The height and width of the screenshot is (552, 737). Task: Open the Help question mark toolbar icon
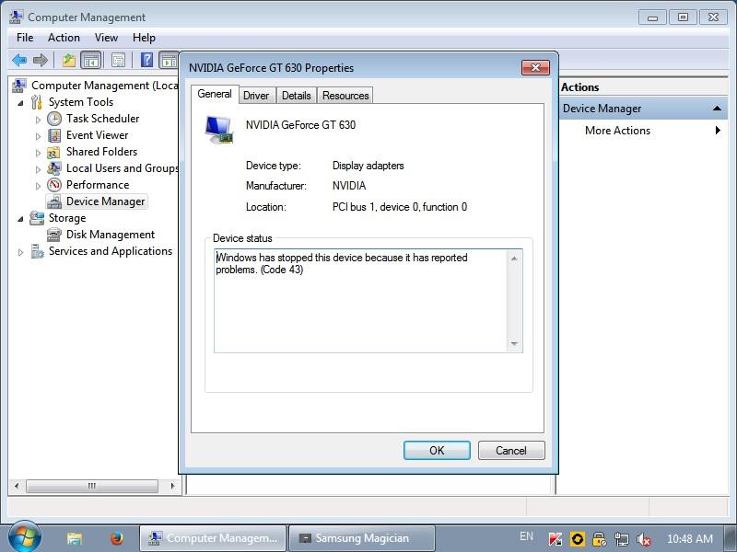[x=146, y=60]
